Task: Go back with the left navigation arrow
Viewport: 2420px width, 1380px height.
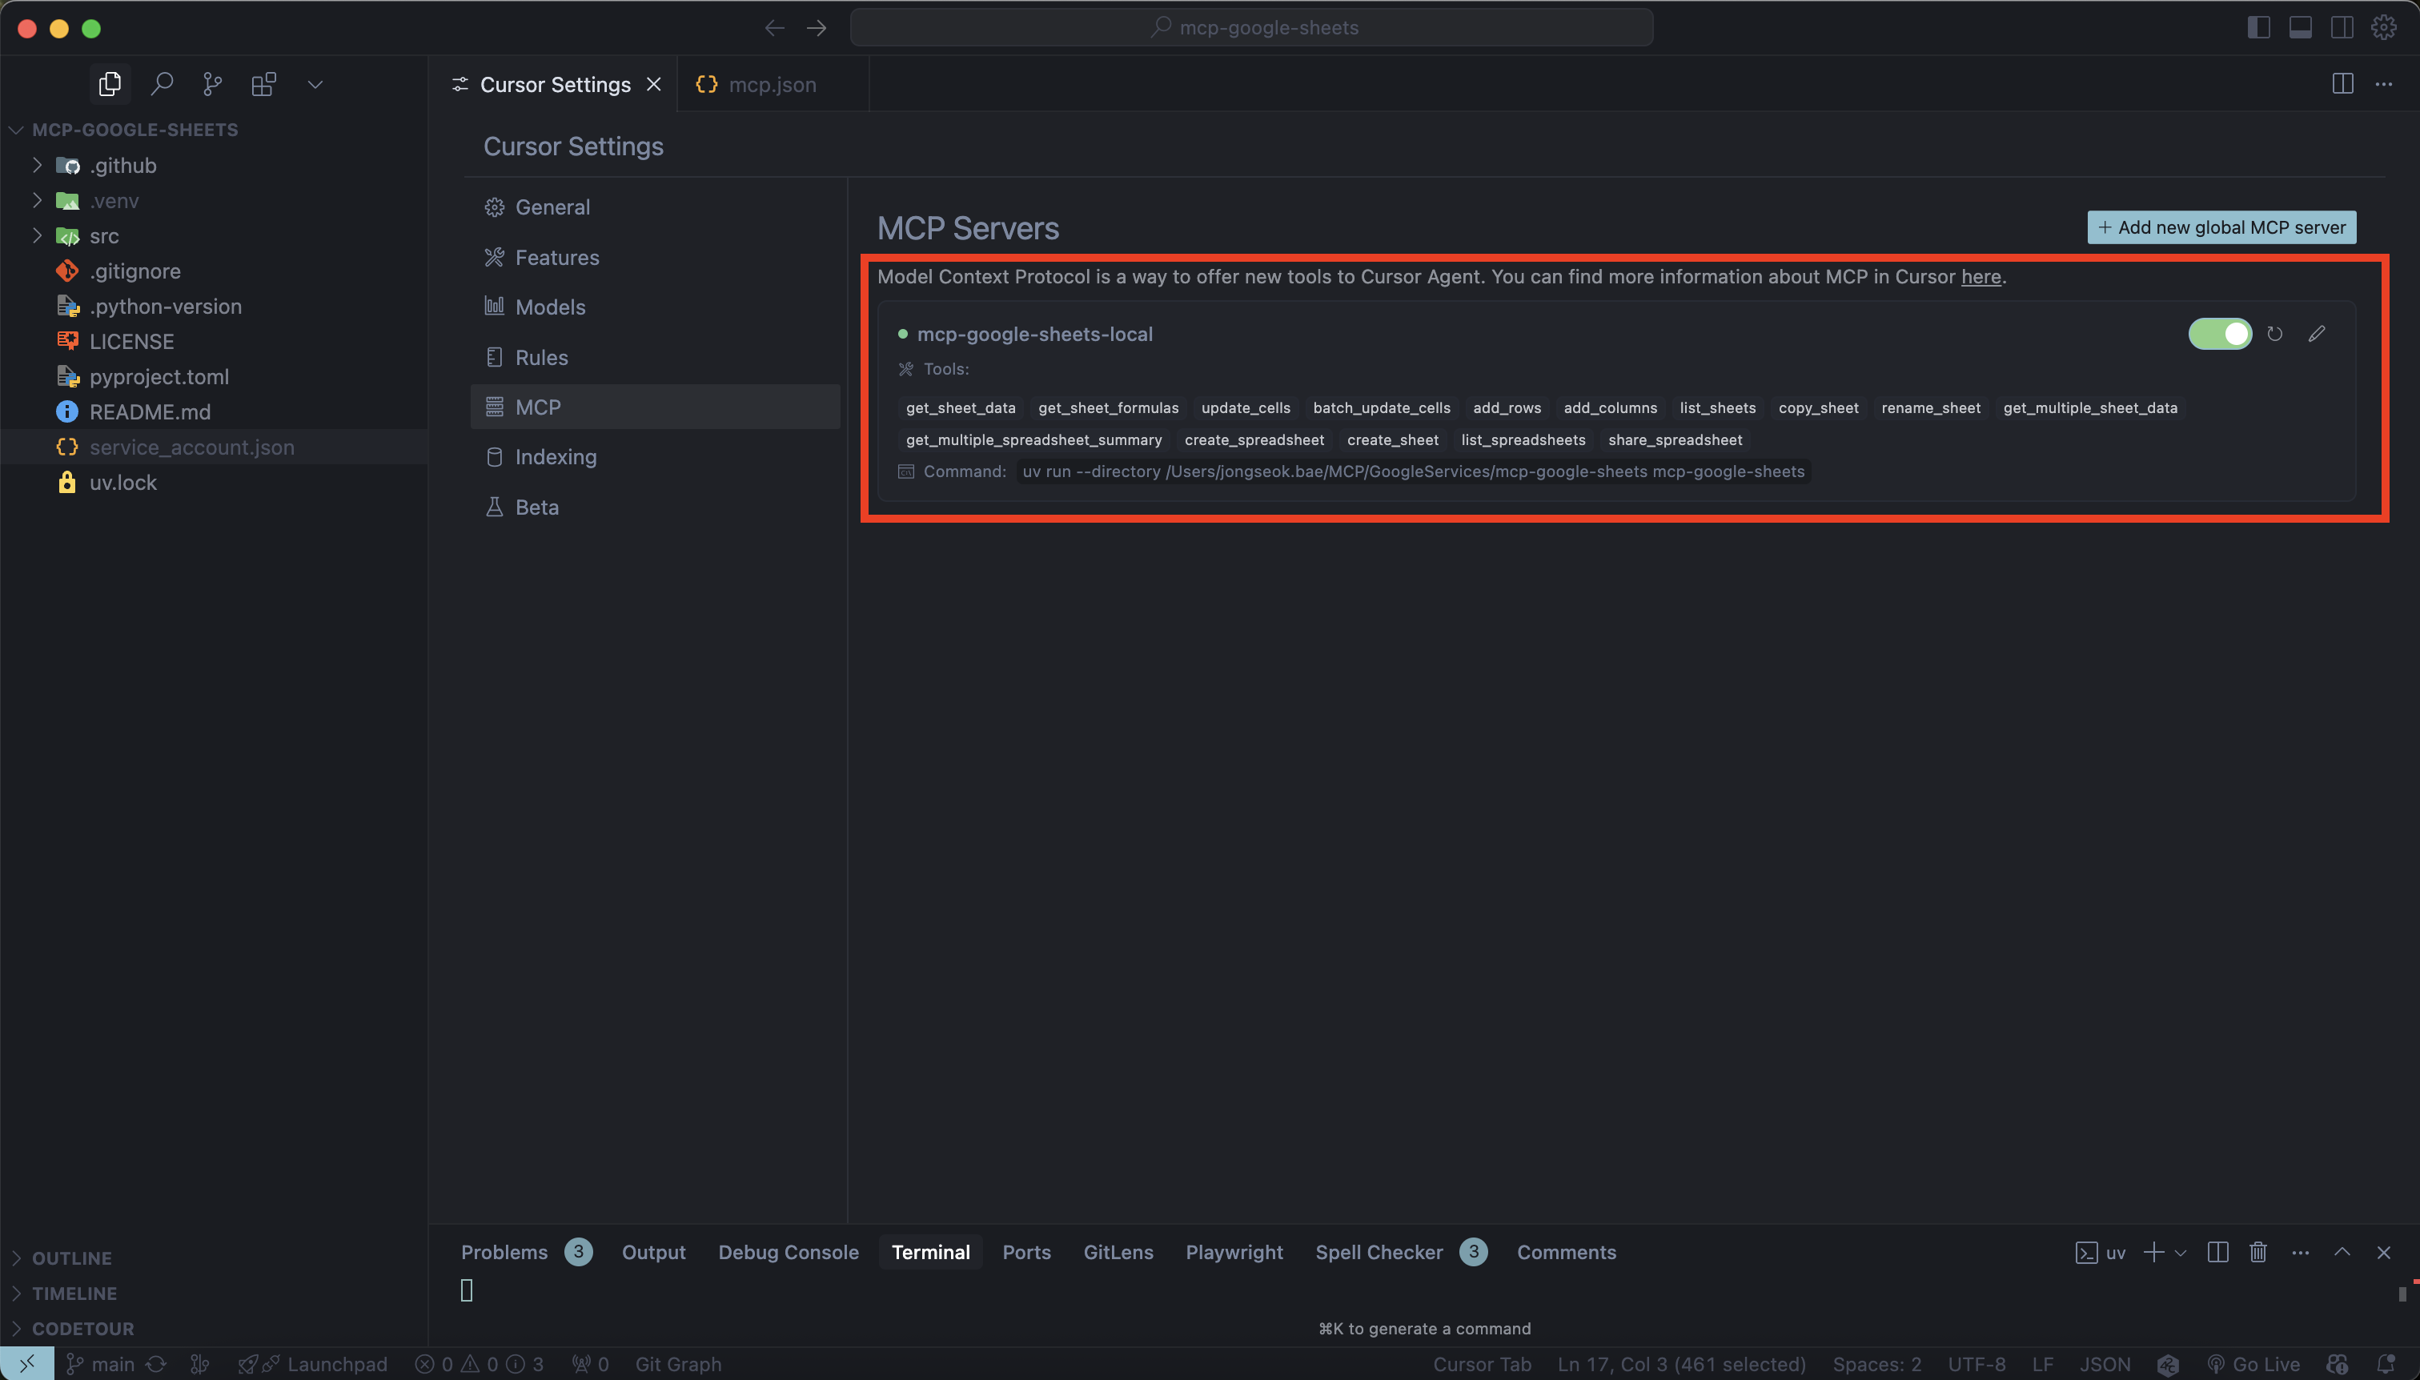Action: pyautogui.click(x=774, y=27)
